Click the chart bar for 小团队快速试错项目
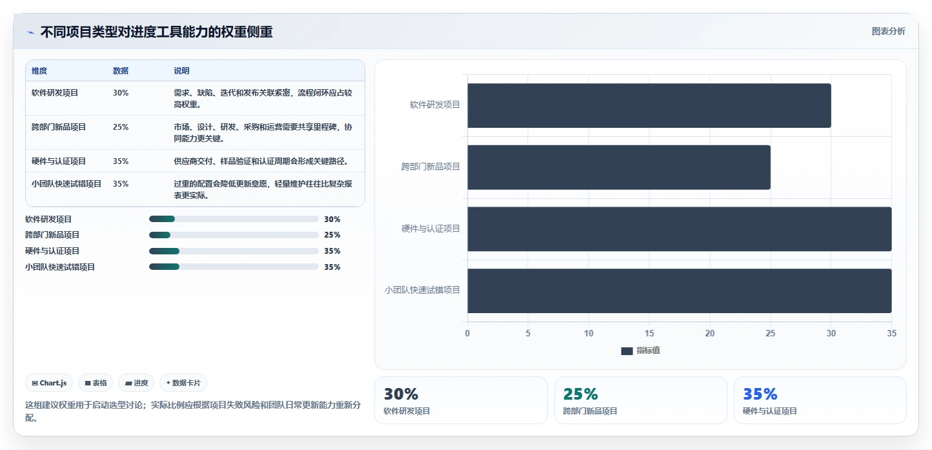Screen dimensions: 932x450 pyautogui.click(x=680, y=291)
